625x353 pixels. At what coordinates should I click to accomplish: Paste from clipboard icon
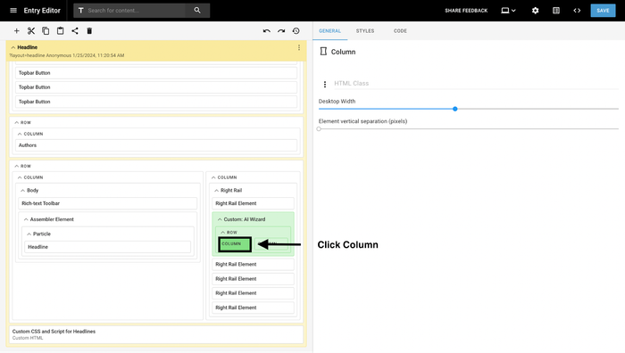(60, 30)
